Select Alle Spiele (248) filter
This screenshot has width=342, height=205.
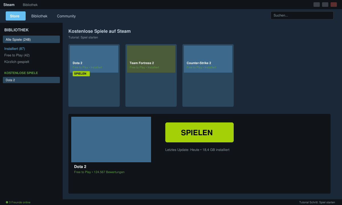[31, 39]
